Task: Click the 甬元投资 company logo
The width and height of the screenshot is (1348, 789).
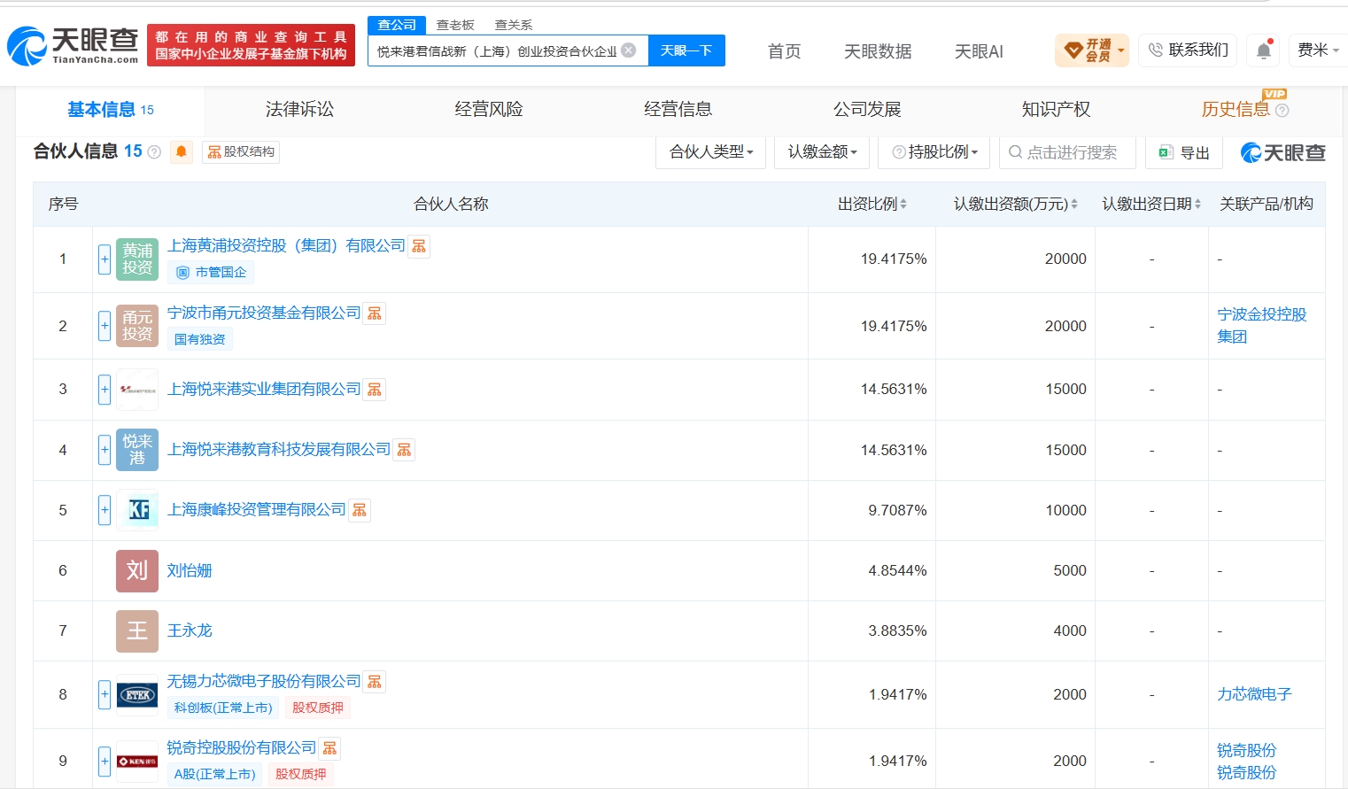Action: click(137, 326)
